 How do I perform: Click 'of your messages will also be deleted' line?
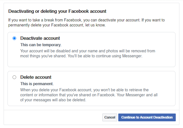pyautogui.click(x=53, y=100)
